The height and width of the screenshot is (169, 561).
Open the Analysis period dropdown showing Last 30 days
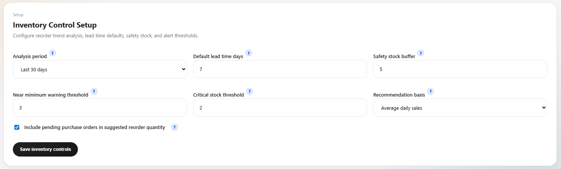(x=100, y=69)
